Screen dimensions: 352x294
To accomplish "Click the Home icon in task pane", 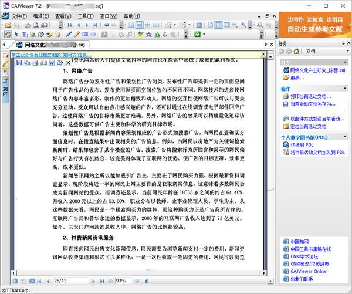I will click(x=296, y=51).
